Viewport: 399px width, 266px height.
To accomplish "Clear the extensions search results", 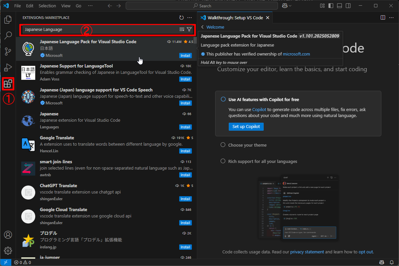I will tap(182, 29).
